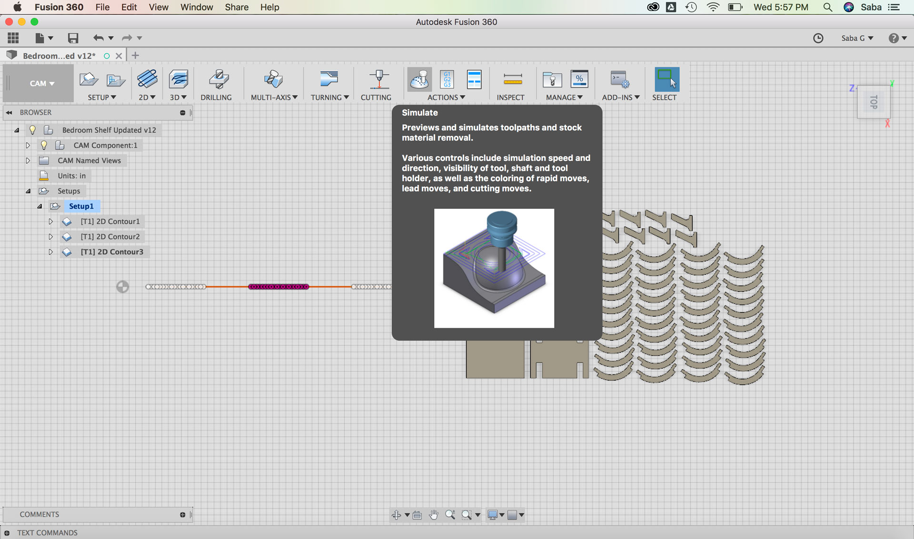The image size is (914, 539).
Task: Click the Save icon in top toolbar
Action: pos(73,38)
